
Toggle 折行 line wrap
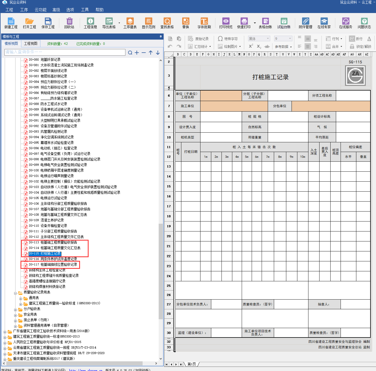[x=356, y=39]
